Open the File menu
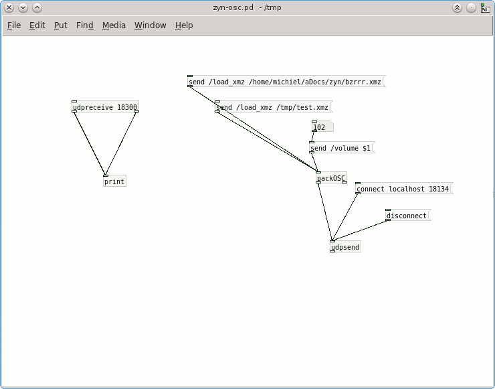This screenshot has height=389, width=495. 14,25
